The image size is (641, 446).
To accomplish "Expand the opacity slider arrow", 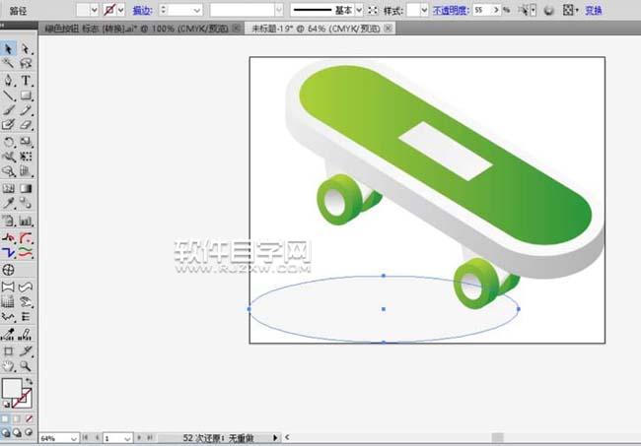I will 496,10.
